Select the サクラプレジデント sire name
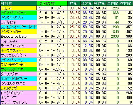This screenshot has width=133, height=105. pos(13,55)
